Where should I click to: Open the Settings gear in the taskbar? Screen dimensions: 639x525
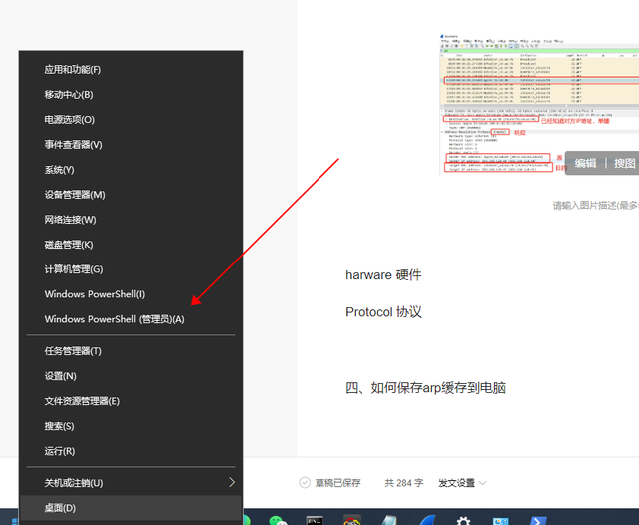click(463, 520)
